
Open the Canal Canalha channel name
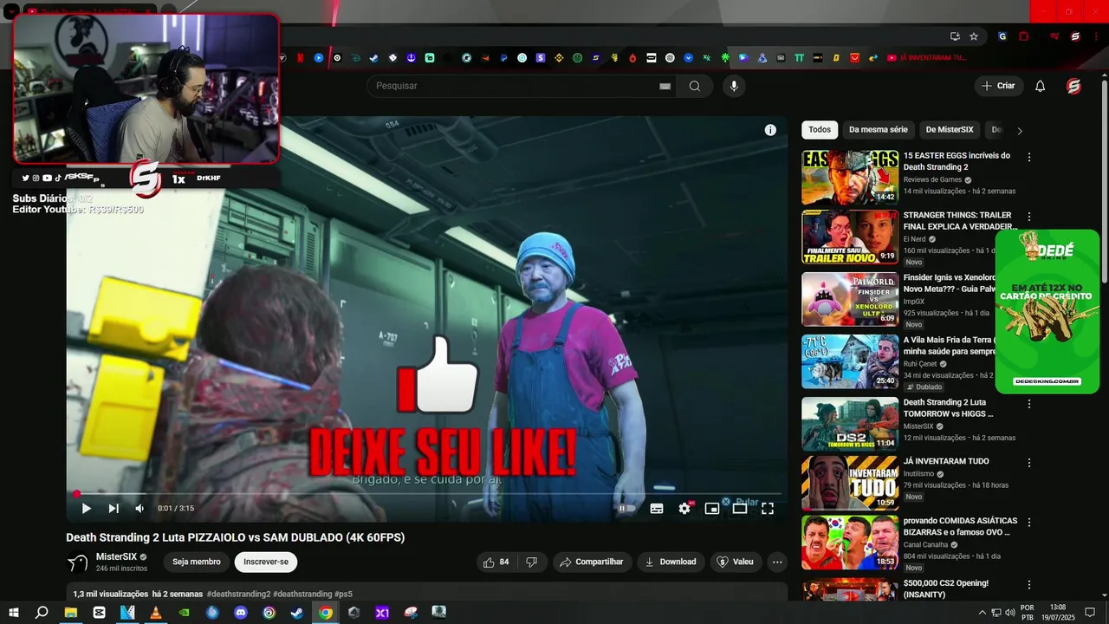pyautogui.click(x=929, y=544)
